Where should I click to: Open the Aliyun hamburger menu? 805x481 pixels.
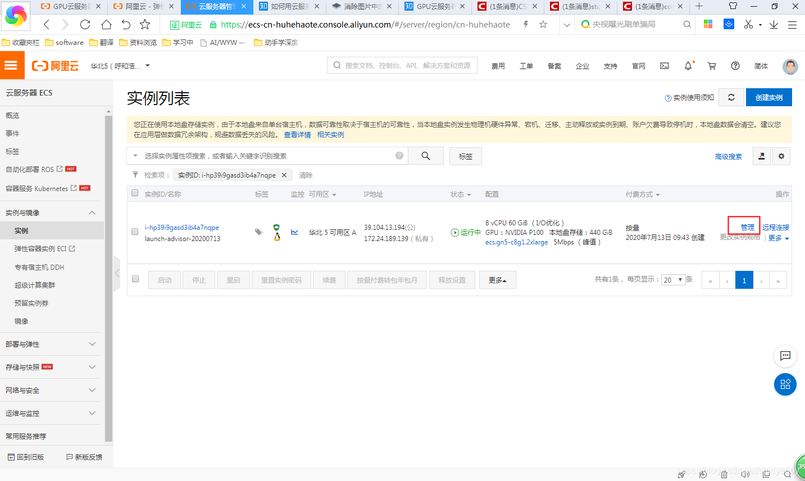[x=12, y=65]
